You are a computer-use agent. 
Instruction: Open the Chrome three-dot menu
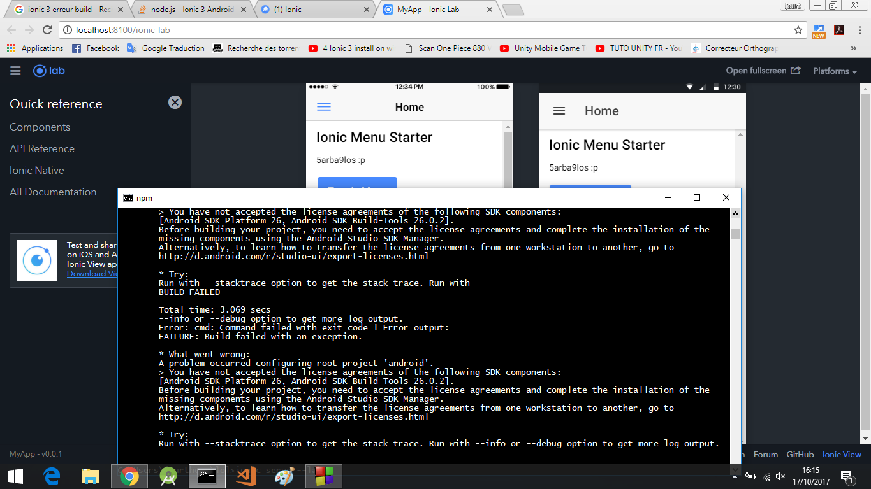click(x=859, y=30)
